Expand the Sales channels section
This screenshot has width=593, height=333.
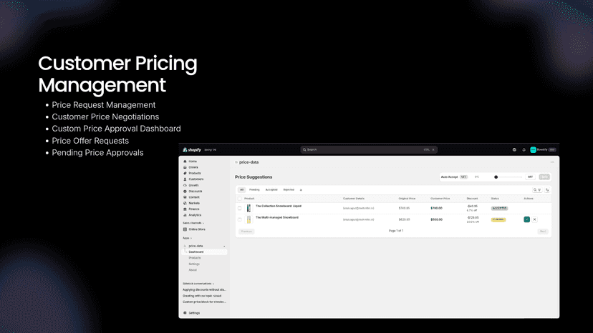[193, 223]
